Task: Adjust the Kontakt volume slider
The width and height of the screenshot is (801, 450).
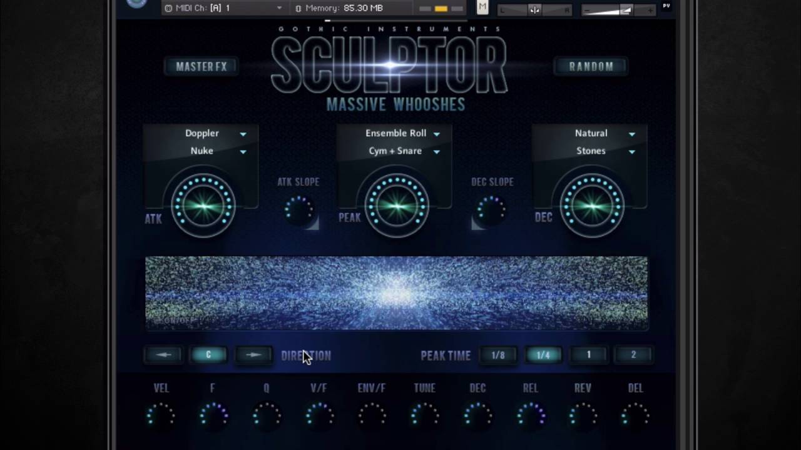Action: [618, 10]
